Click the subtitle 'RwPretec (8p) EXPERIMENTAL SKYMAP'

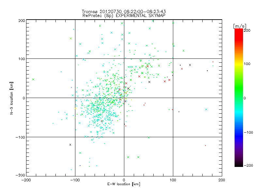(x=124, y=16)
